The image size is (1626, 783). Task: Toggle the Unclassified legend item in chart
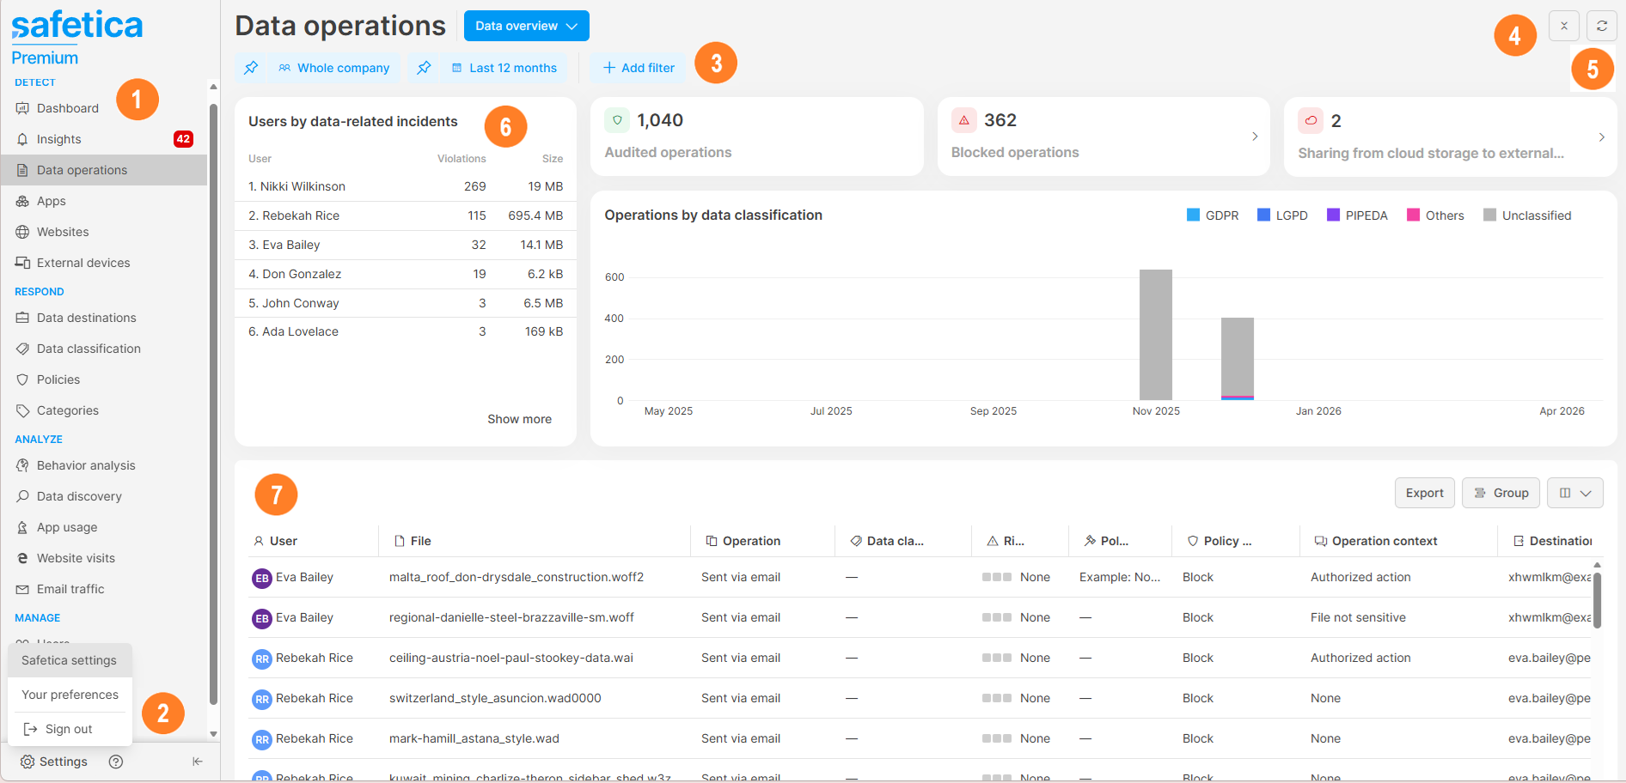tap(1526, 215)
